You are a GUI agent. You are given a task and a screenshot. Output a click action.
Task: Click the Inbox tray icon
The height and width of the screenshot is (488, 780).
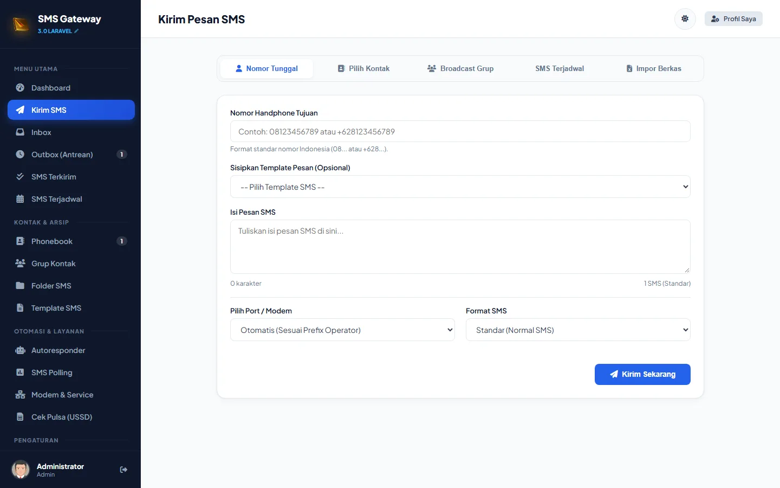[20, 132]
